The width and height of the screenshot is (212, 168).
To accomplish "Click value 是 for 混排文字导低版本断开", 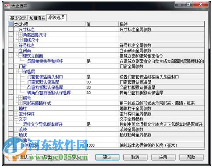I will click(89, 124).
